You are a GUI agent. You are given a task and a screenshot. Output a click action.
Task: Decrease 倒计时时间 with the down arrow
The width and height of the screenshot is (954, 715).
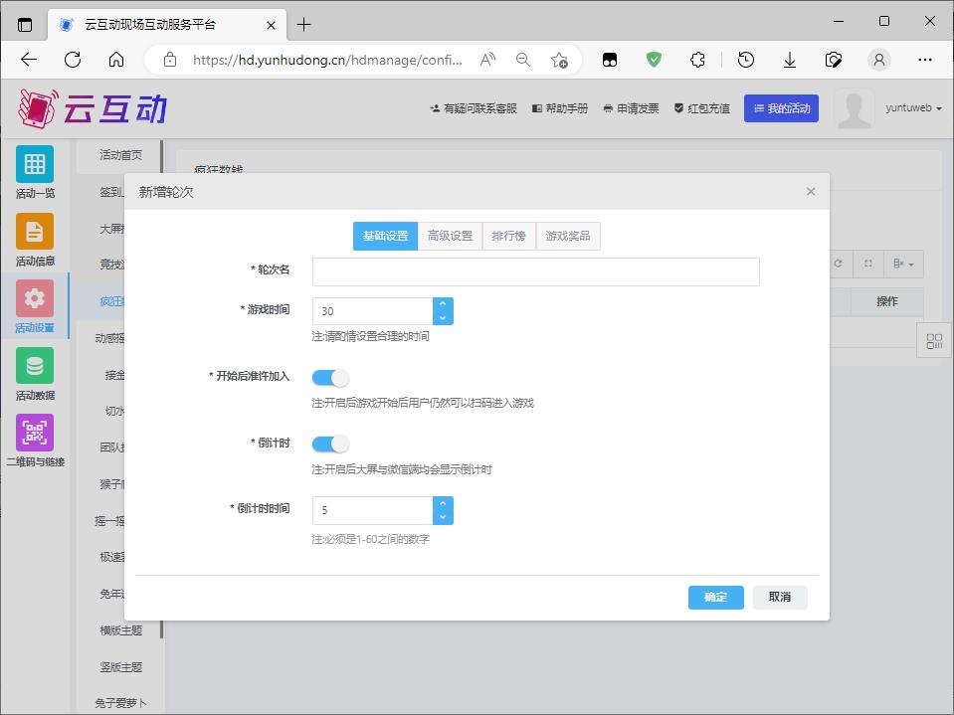click(443, 517)
